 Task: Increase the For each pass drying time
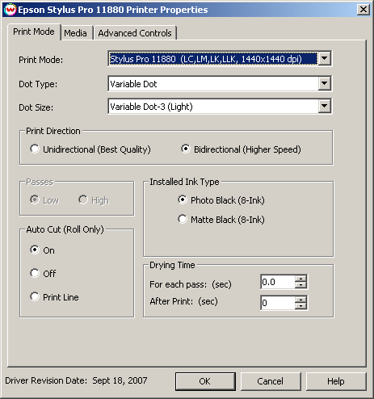300,279
